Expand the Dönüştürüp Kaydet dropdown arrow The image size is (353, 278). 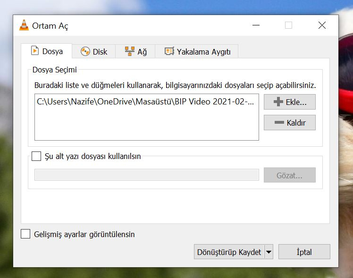pyautogui.click(x=269, y=252)
